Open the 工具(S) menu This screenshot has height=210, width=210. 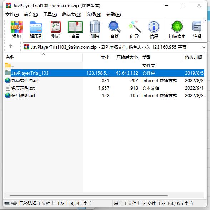point(50,14)
